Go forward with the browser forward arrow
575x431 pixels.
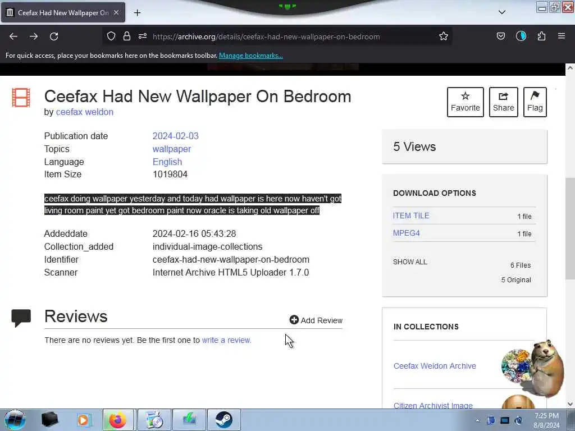point(34,36)
